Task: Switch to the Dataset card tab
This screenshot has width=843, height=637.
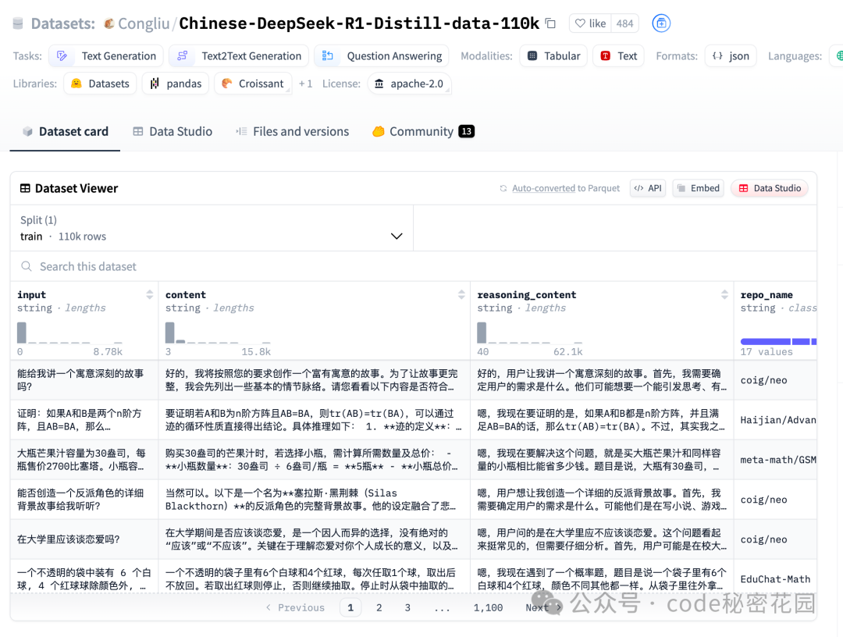Action: click(x=65, y=132)
